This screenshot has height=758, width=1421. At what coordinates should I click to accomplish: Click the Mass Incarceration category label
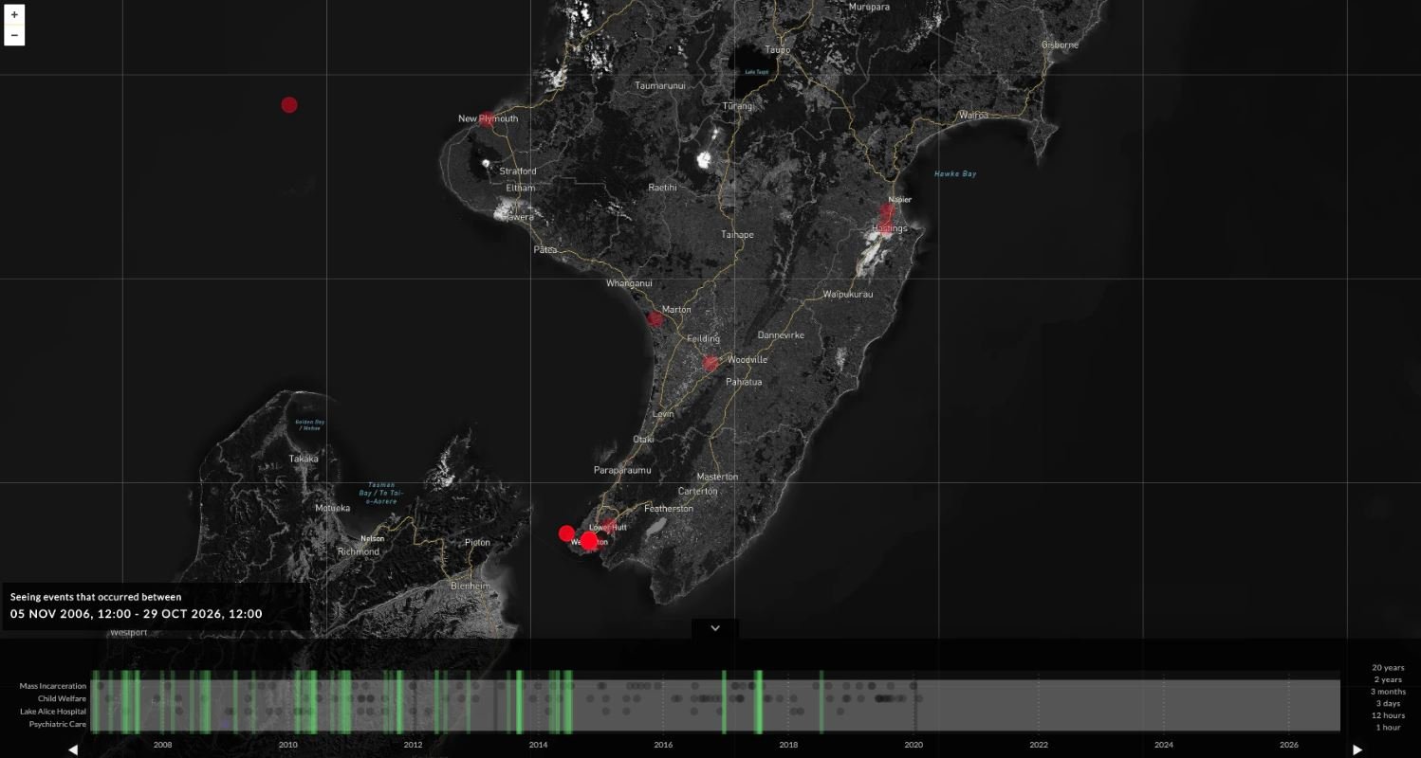pyautogui.click(x=53, y=686)
